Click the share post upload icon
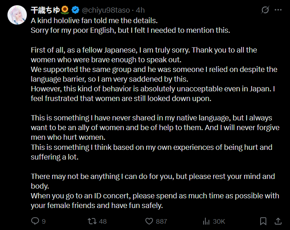This screenshot has width=290, height=230. click(x=278, y=221)
